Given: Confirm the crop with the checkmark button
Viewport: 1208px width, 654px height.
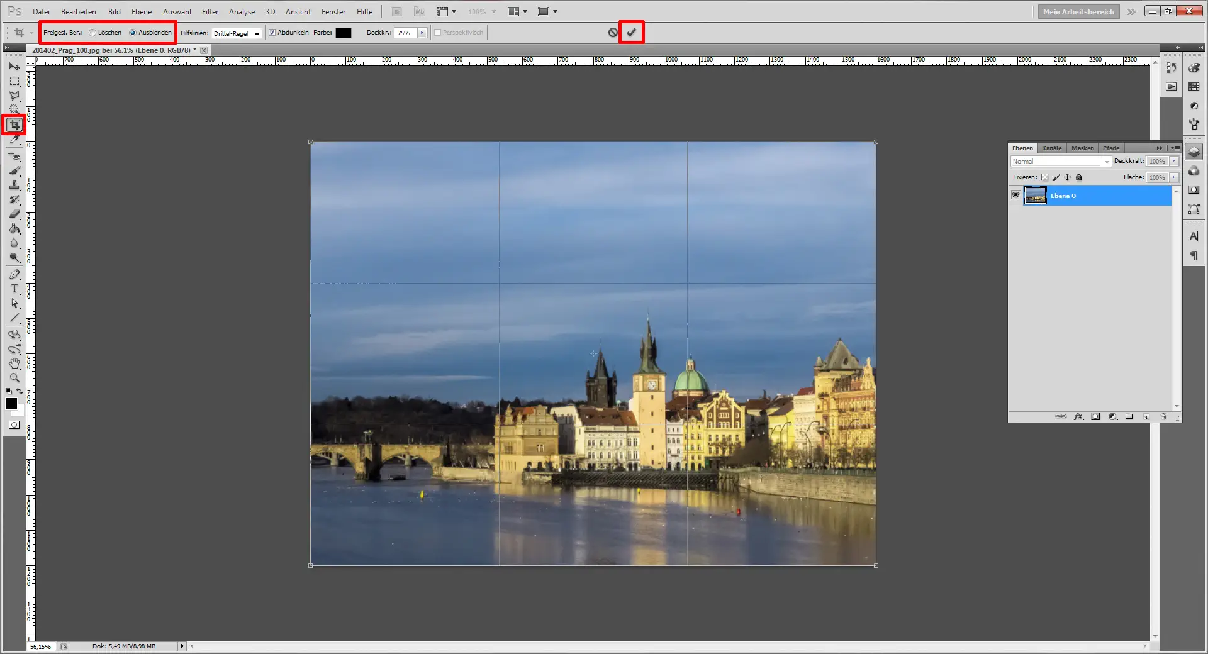Looking at the screenshot, I should (x=632, y=32).
